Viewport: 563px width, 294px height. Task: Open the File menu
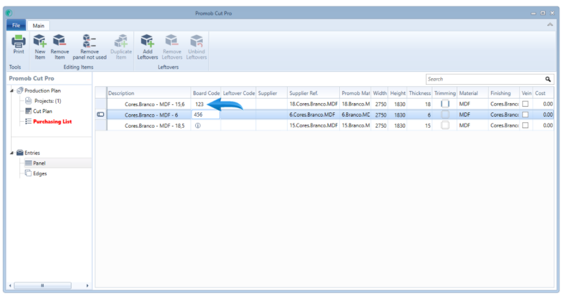pyautogui.click(x=16, y=26)
